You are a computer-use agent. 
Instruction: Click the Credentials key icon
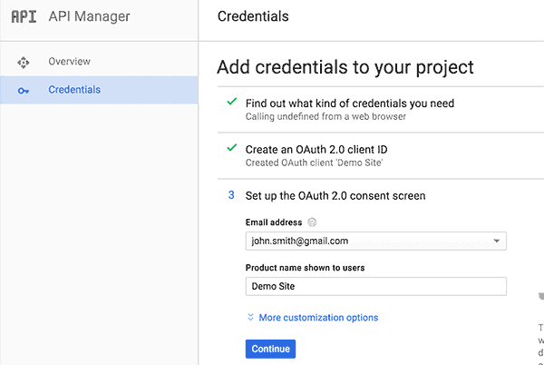coord(24,90)
